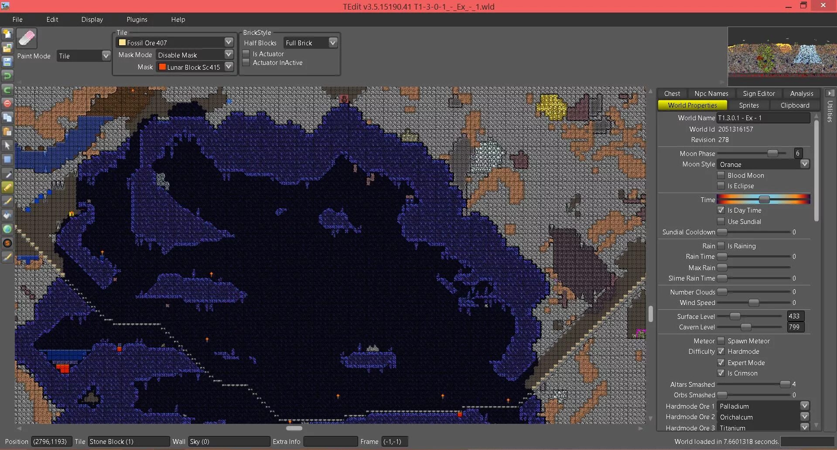This screenshot has width=837, height=450.
Task: Enable the Actuator InActive checkbox
Action: (x=246, y=62)
